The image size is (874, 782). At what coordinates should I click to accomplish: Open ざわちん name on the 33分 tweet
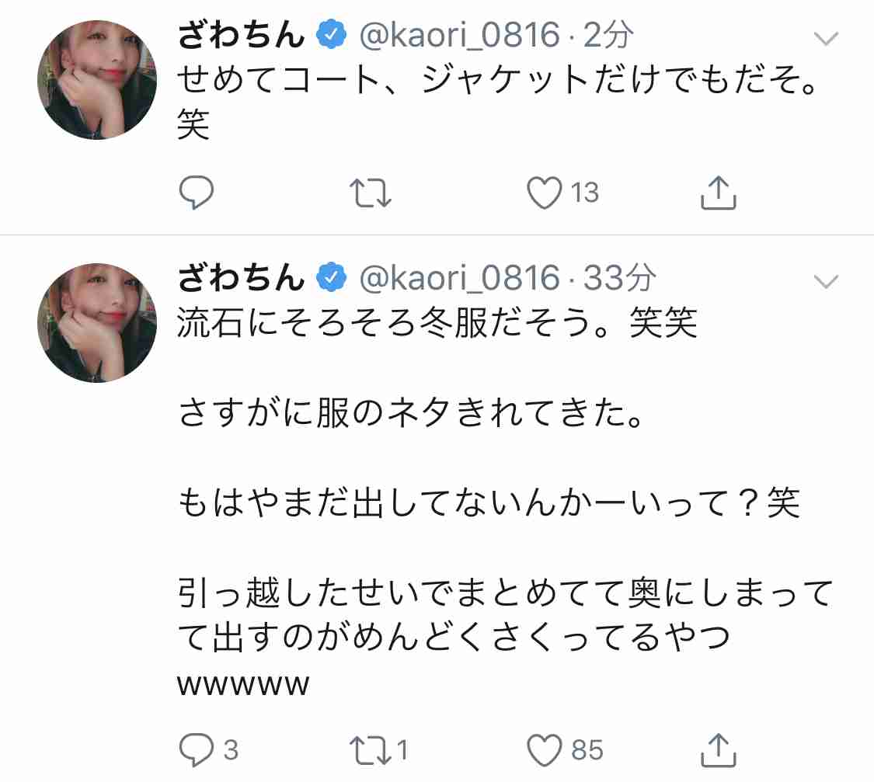(x=242, y=277)
